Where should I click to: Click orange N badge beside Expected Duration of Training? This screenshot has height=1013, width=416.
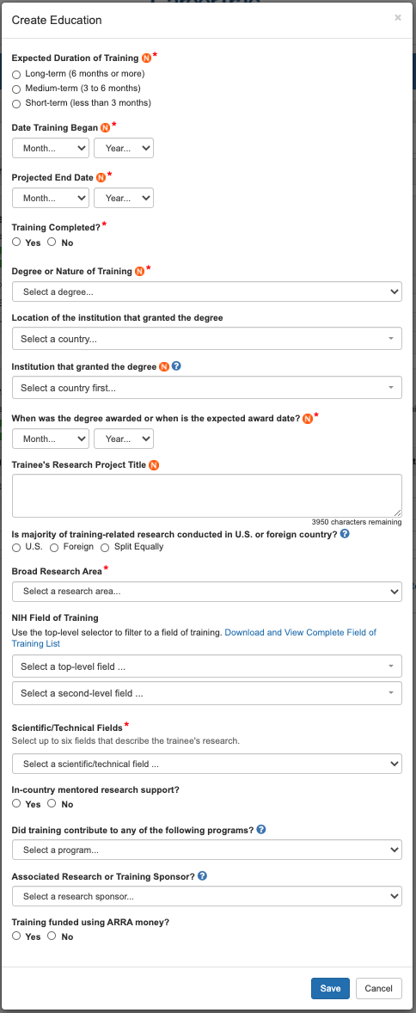(x=147, y=58)
